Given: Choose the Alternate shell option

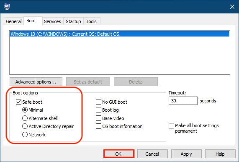Looking at the screenshot, I should 25,118.
